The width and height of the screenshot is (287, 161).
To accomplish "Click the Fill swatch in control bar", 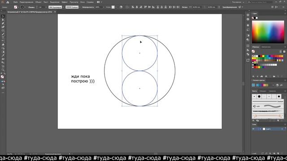I will tap(16, 7).
